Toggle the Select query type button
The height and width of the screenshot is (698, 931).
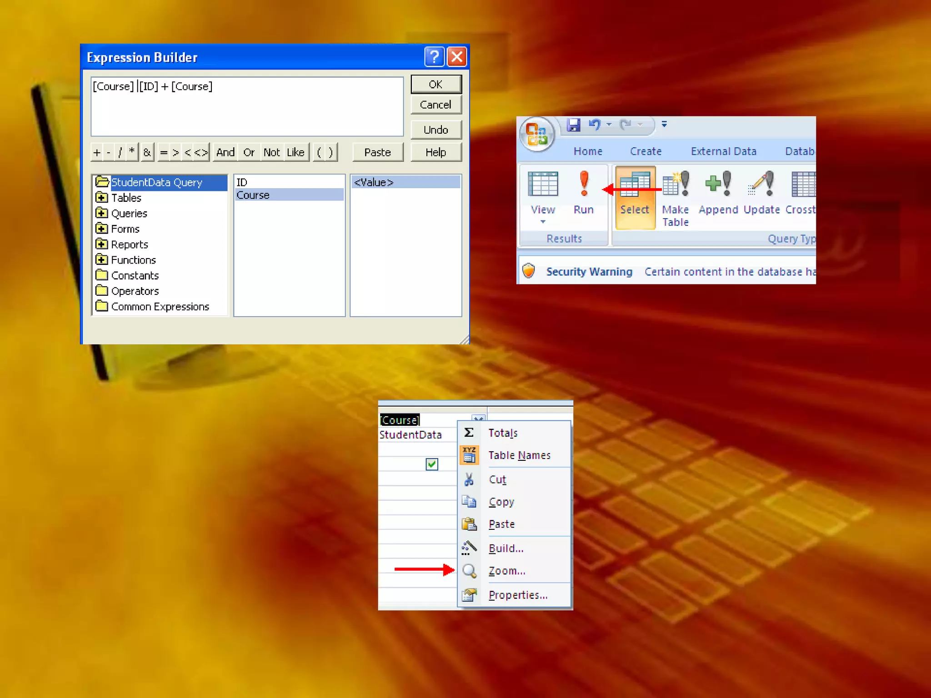(635, 196)
